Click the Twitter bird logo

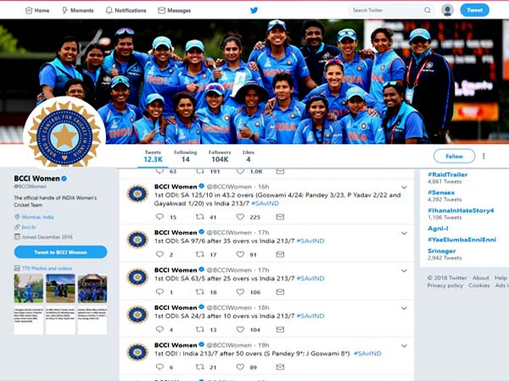[x=255, y=10]
